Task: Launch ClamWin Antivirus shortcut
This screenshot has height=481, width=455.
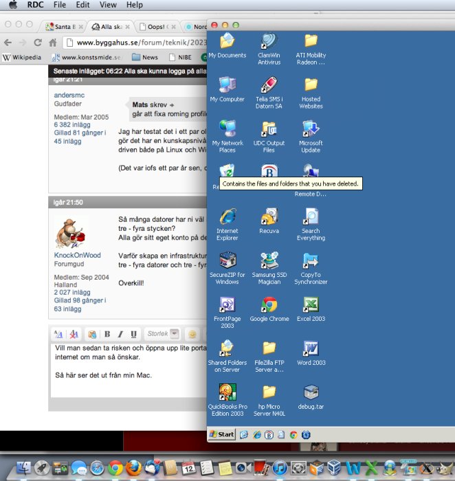Action: tap(269, 49)
